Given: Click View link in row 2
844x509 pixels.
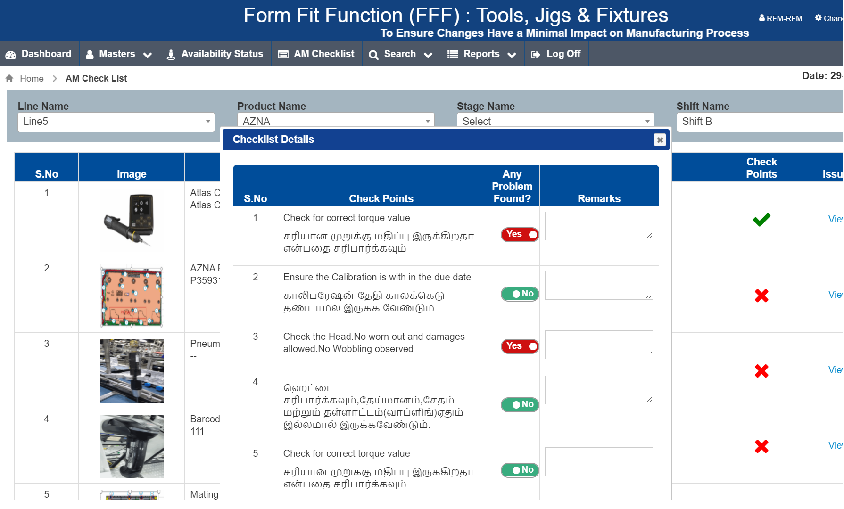Looking at the screenshot, I should pos(835,295).
